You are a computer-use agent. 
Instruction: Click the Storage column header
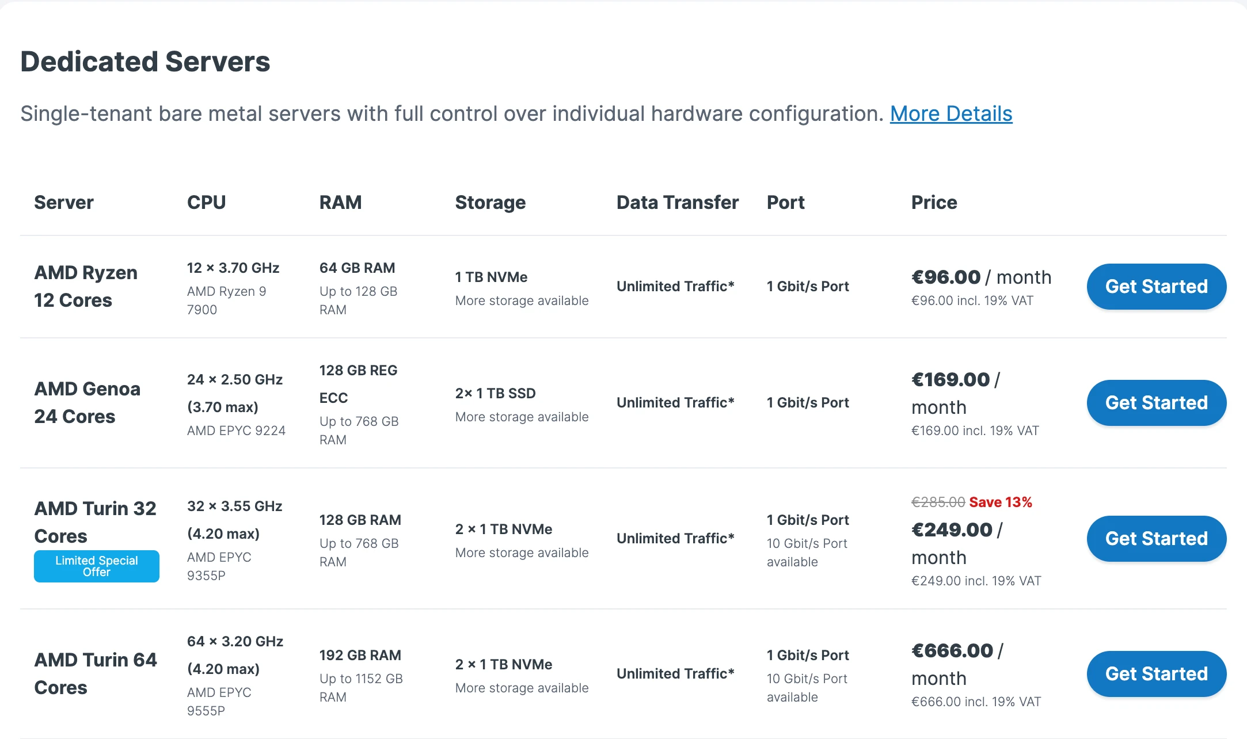tap(491, 203)
